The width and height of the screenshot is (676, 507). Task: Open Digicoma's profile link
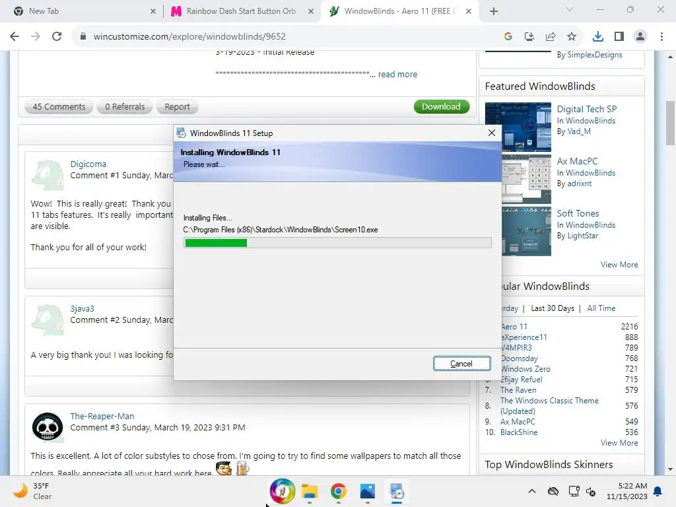(88, 164)
